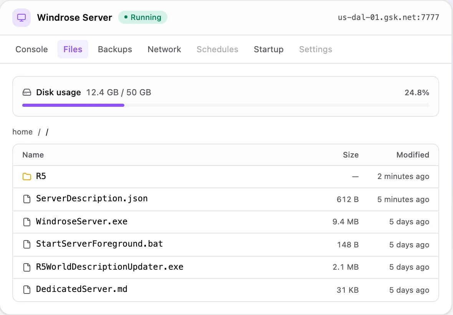Click the 148 B size cell
The image size is (453, 315).
point(348,245)
